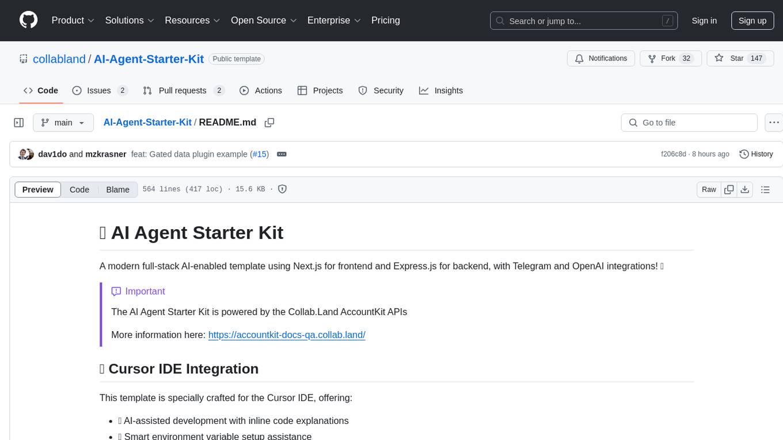The width and height of the screenshot is (783, 440).
Task: Go to AI-Agent-Starter-Kit root in breadcrumb
Action: (x=147, y=123)
